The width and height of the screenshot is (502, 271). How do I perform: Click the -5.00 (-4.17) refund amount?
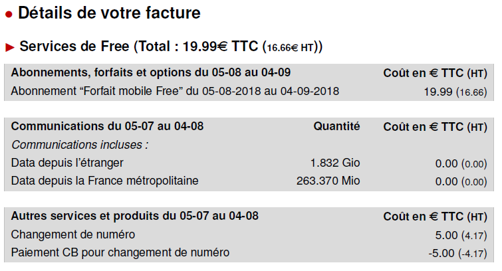coord(458,254)
